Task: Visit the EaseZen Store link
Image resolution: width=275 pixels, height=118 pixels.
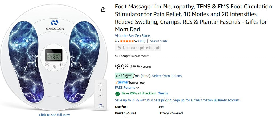Action: [132, 36]
